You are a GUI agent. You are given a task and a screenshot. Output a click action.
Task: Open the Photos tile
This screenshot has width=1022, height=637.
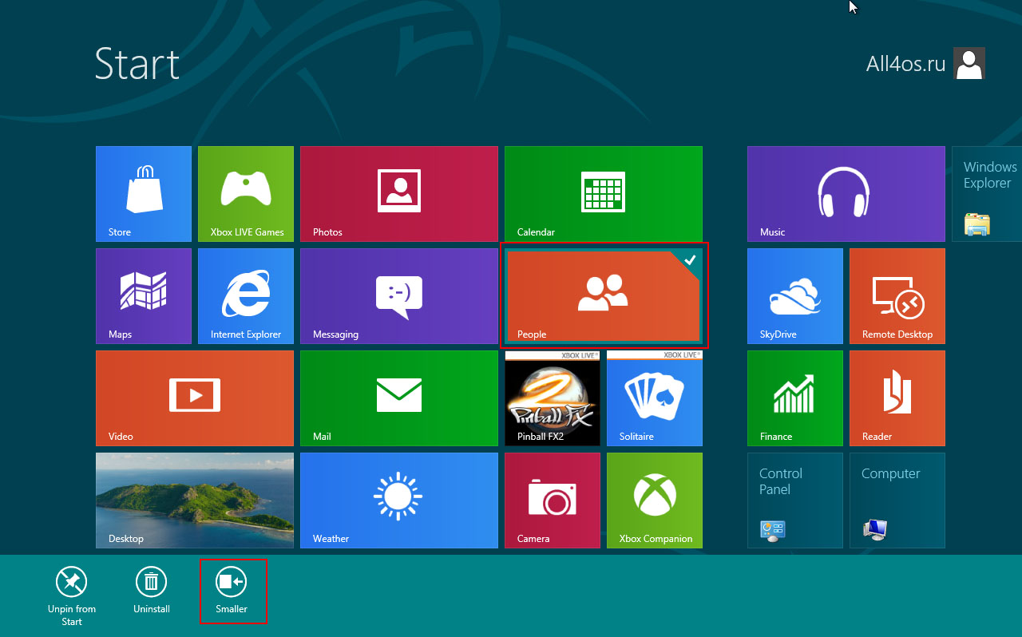pyautogui.click(x=399, y=194)
